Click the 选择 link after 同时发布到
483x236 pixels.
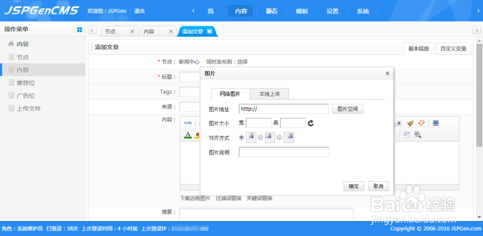click(x=242, y=62)
